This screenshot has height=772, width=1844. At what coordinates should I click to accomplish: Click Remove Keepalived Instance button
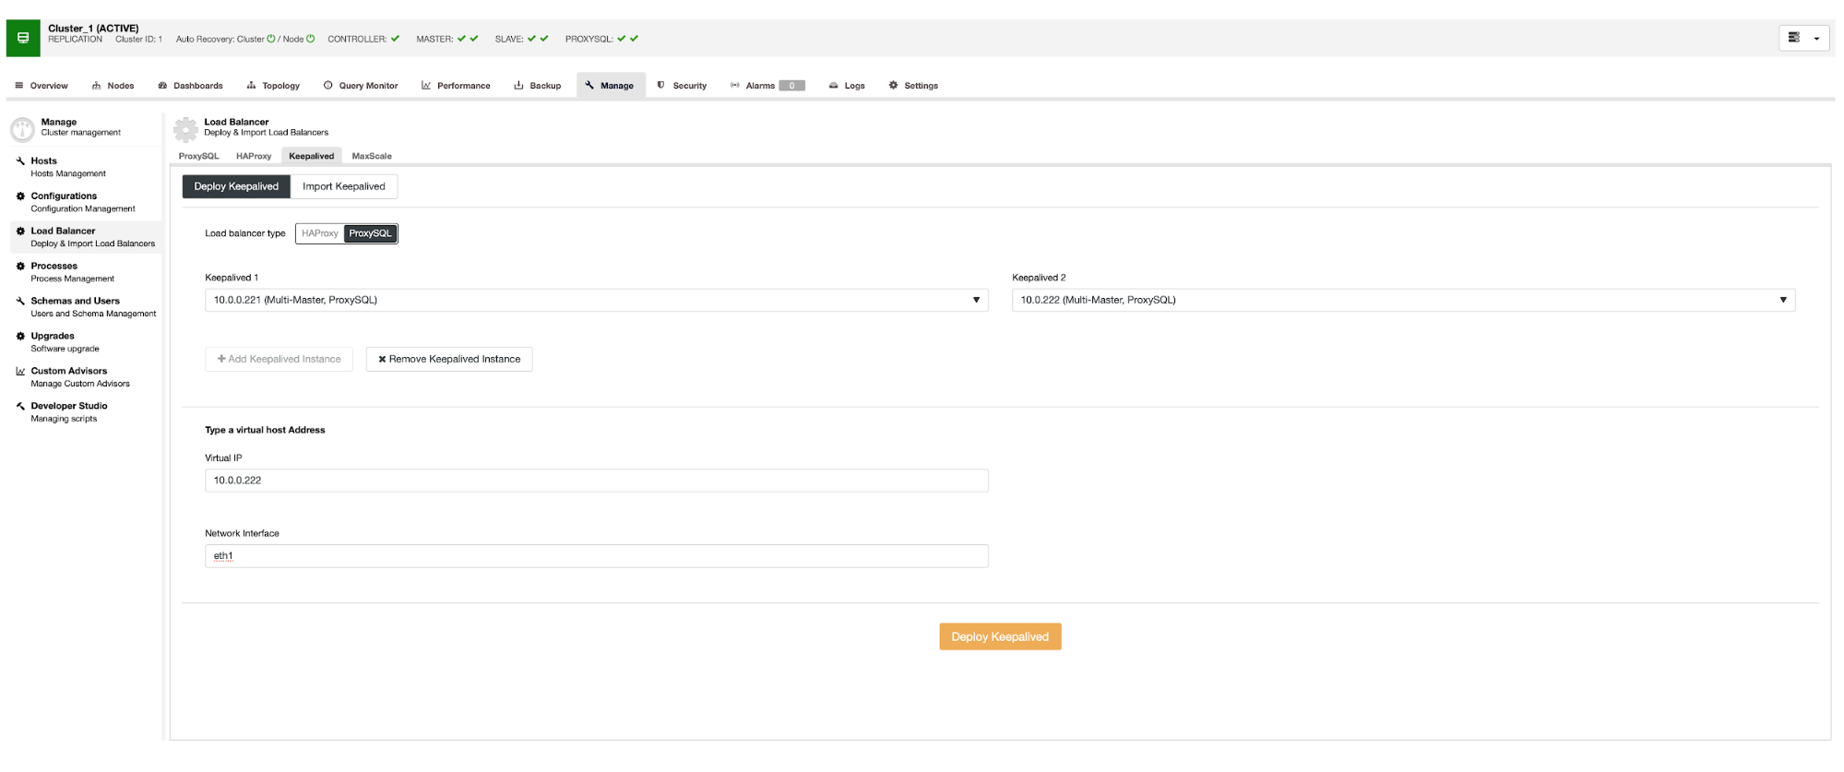pos(449,359)
